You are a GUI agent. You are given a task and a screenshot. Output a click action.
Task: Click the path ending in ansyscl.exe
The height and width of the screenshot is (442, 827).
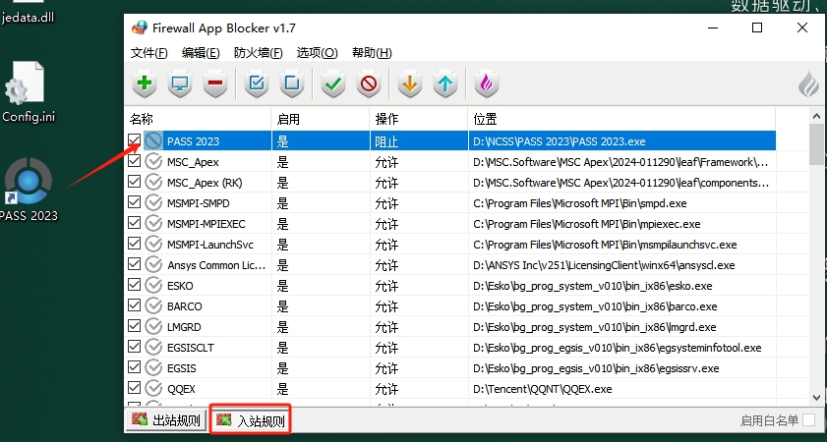coord(605,265)
